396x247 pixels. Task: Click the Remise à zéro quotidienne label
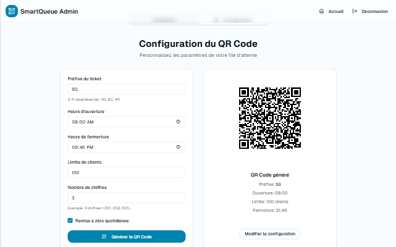(103, 220)
